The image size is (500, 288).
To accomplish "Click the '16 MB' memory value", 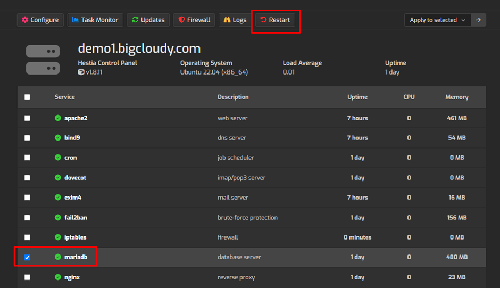I will [x=457, y=198].
